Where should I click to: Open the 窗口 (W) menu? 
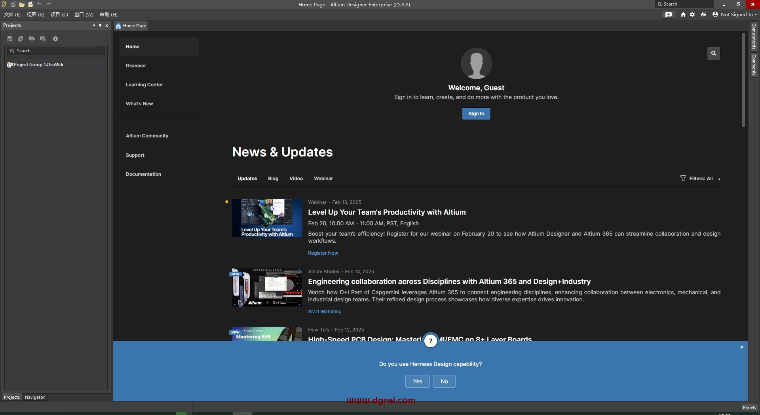pyautogui.click(x=84, y=15)
